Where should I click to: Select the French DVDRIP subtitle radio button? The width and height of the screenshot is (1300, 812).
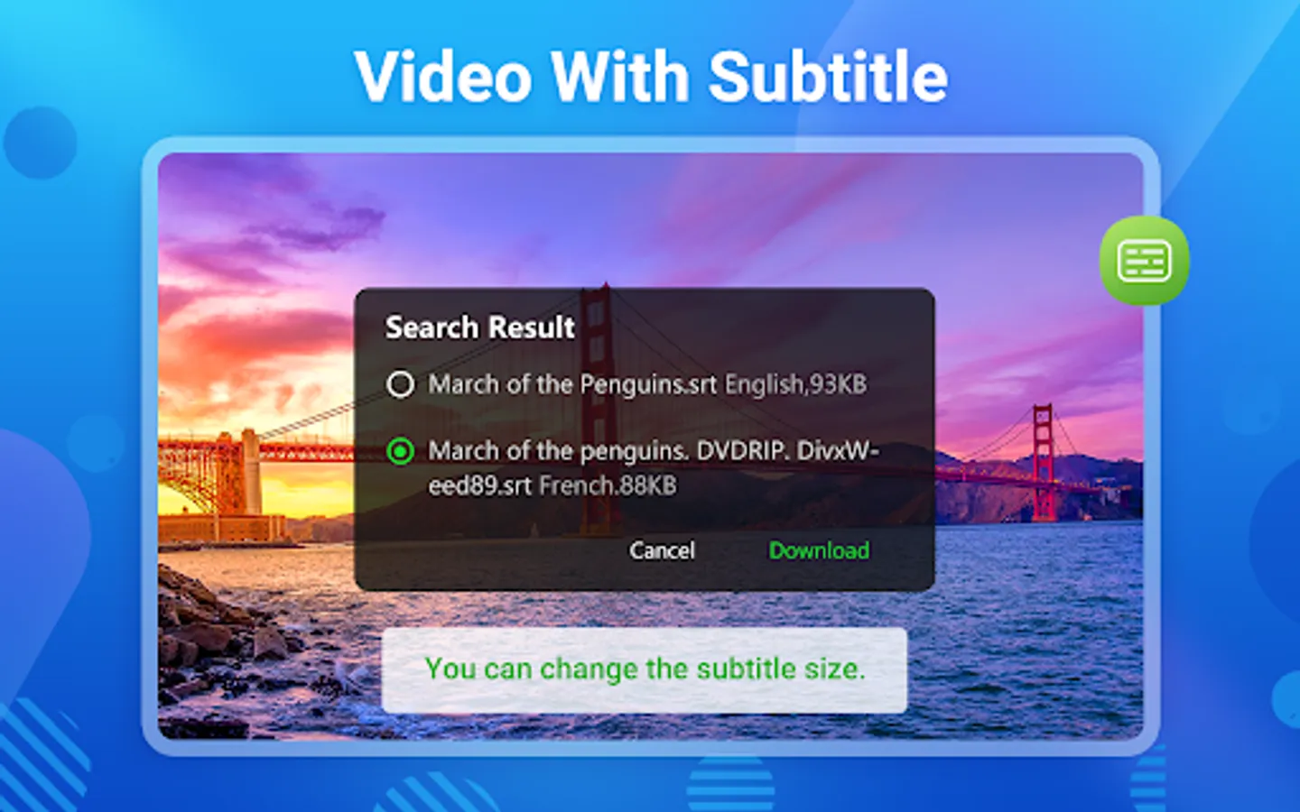coord(400,450)
